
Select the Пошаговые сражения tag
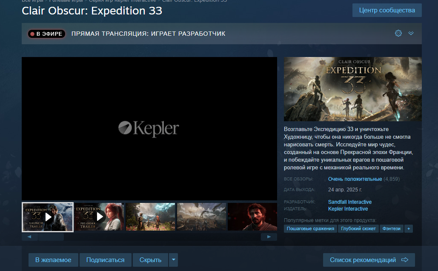(310, 228)
